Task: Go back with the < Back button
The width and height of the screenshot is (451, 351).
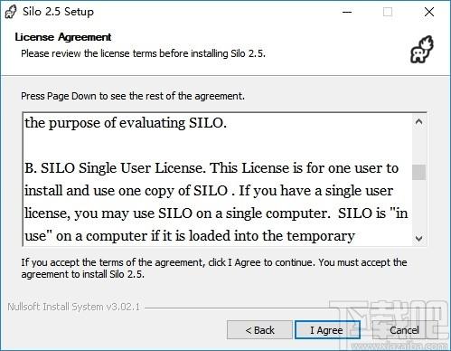Action: (259, 330)
